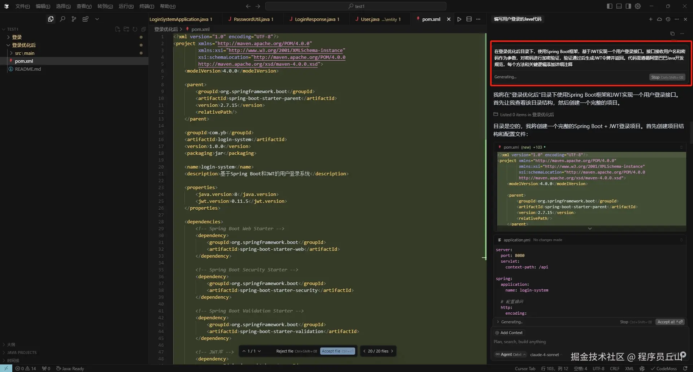Select README.md in the explorer
The height and width of the screenshot is (372, 693).
click(x=28, y=69)
